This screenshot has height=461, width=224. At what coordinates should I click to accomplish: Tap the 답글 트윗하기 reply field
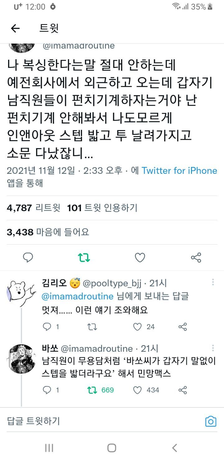(x=93, y=421)
